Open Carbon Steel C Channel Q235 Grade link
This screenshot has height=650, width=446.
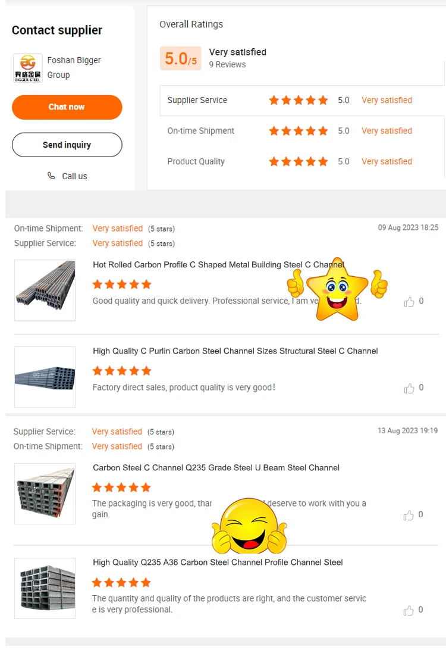click(x=216, y=468)
